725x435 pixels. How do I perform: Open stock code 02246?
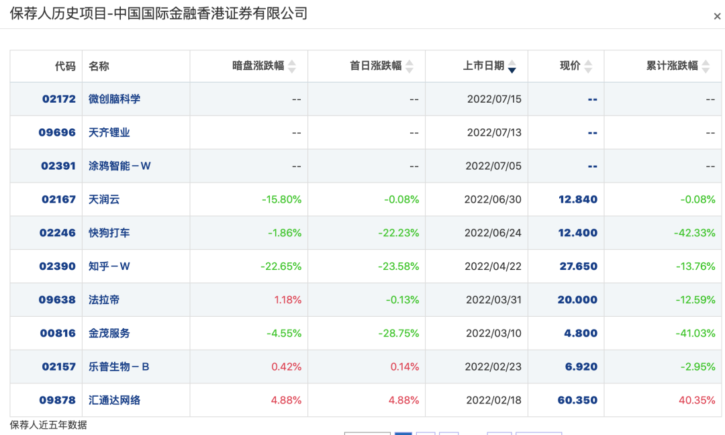coord(57,233)
